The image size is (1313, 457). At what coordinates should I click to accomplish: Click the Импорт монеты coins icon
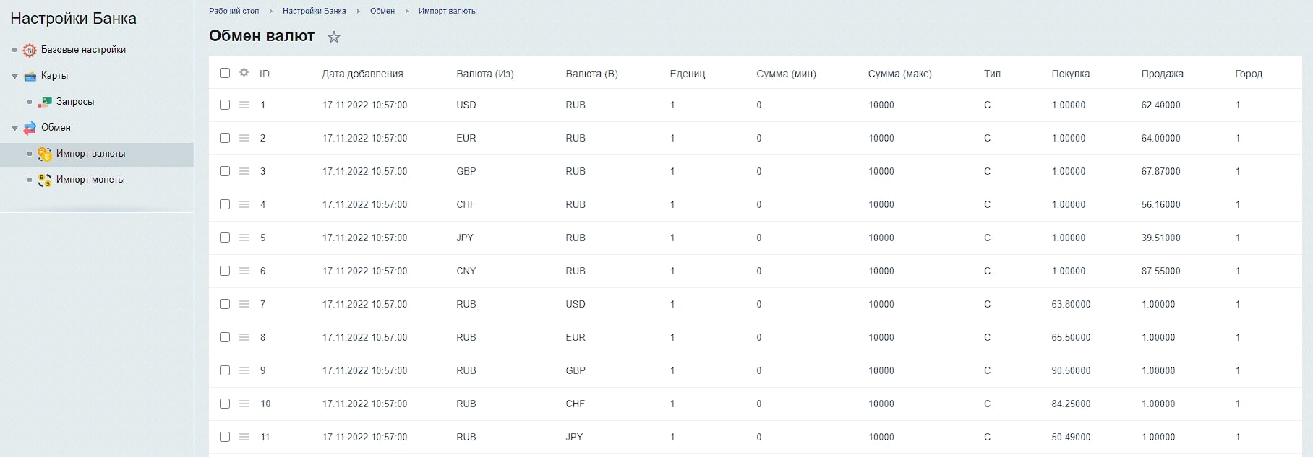[x=45, y=180]
